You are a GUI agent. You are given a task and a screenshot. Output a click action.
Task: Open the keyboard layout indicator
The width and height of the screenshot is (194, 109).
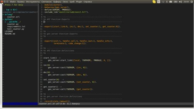159,2
